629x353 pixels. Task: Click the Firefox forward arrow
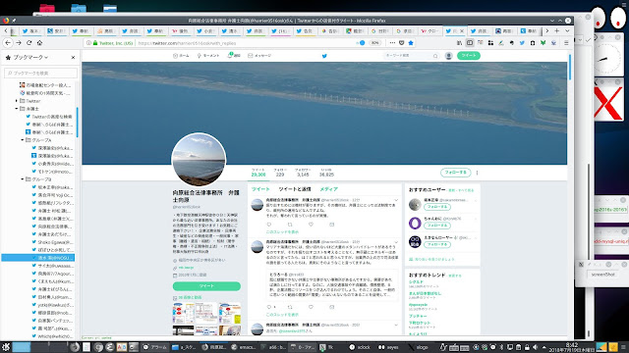coord(19,43)
